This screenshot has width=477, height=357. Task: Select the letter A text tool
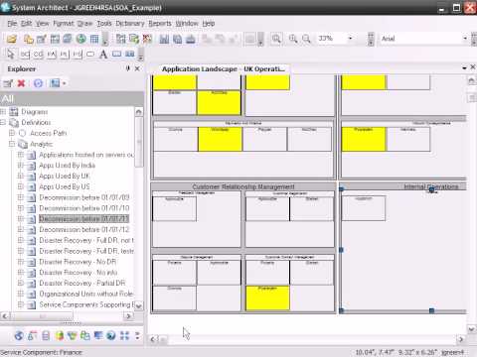[x=103, y=54]
